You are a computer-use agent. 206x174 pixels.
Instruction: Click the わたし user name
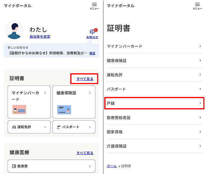pos(38,30)
